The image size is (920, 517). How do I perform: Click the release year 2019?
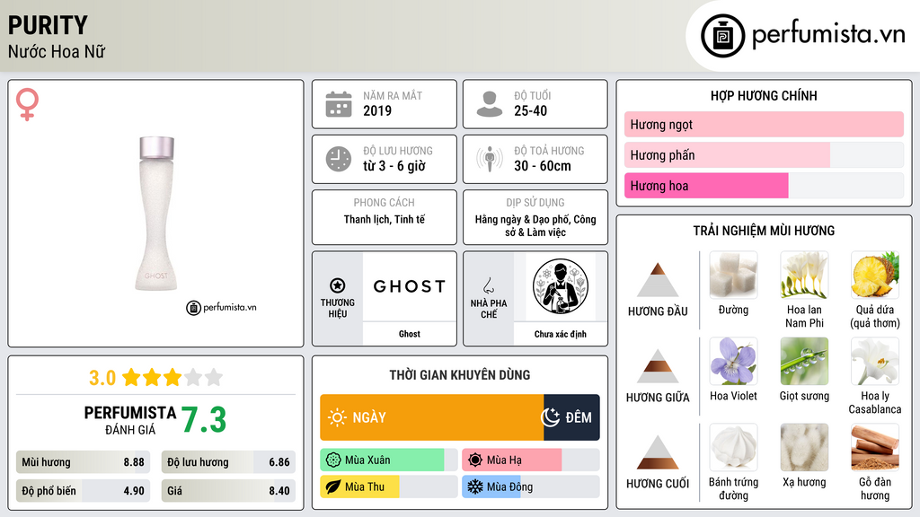(x=377, y=110)
